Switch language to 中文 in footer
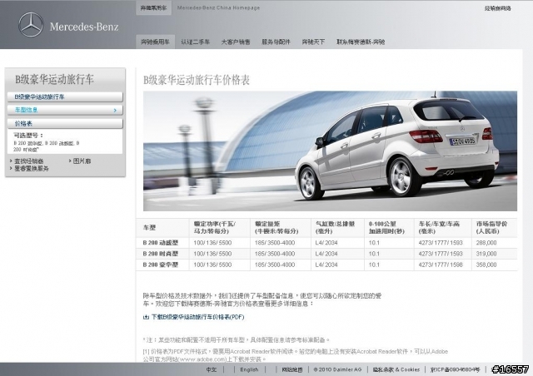533x376 pixels. pos(211,369)
